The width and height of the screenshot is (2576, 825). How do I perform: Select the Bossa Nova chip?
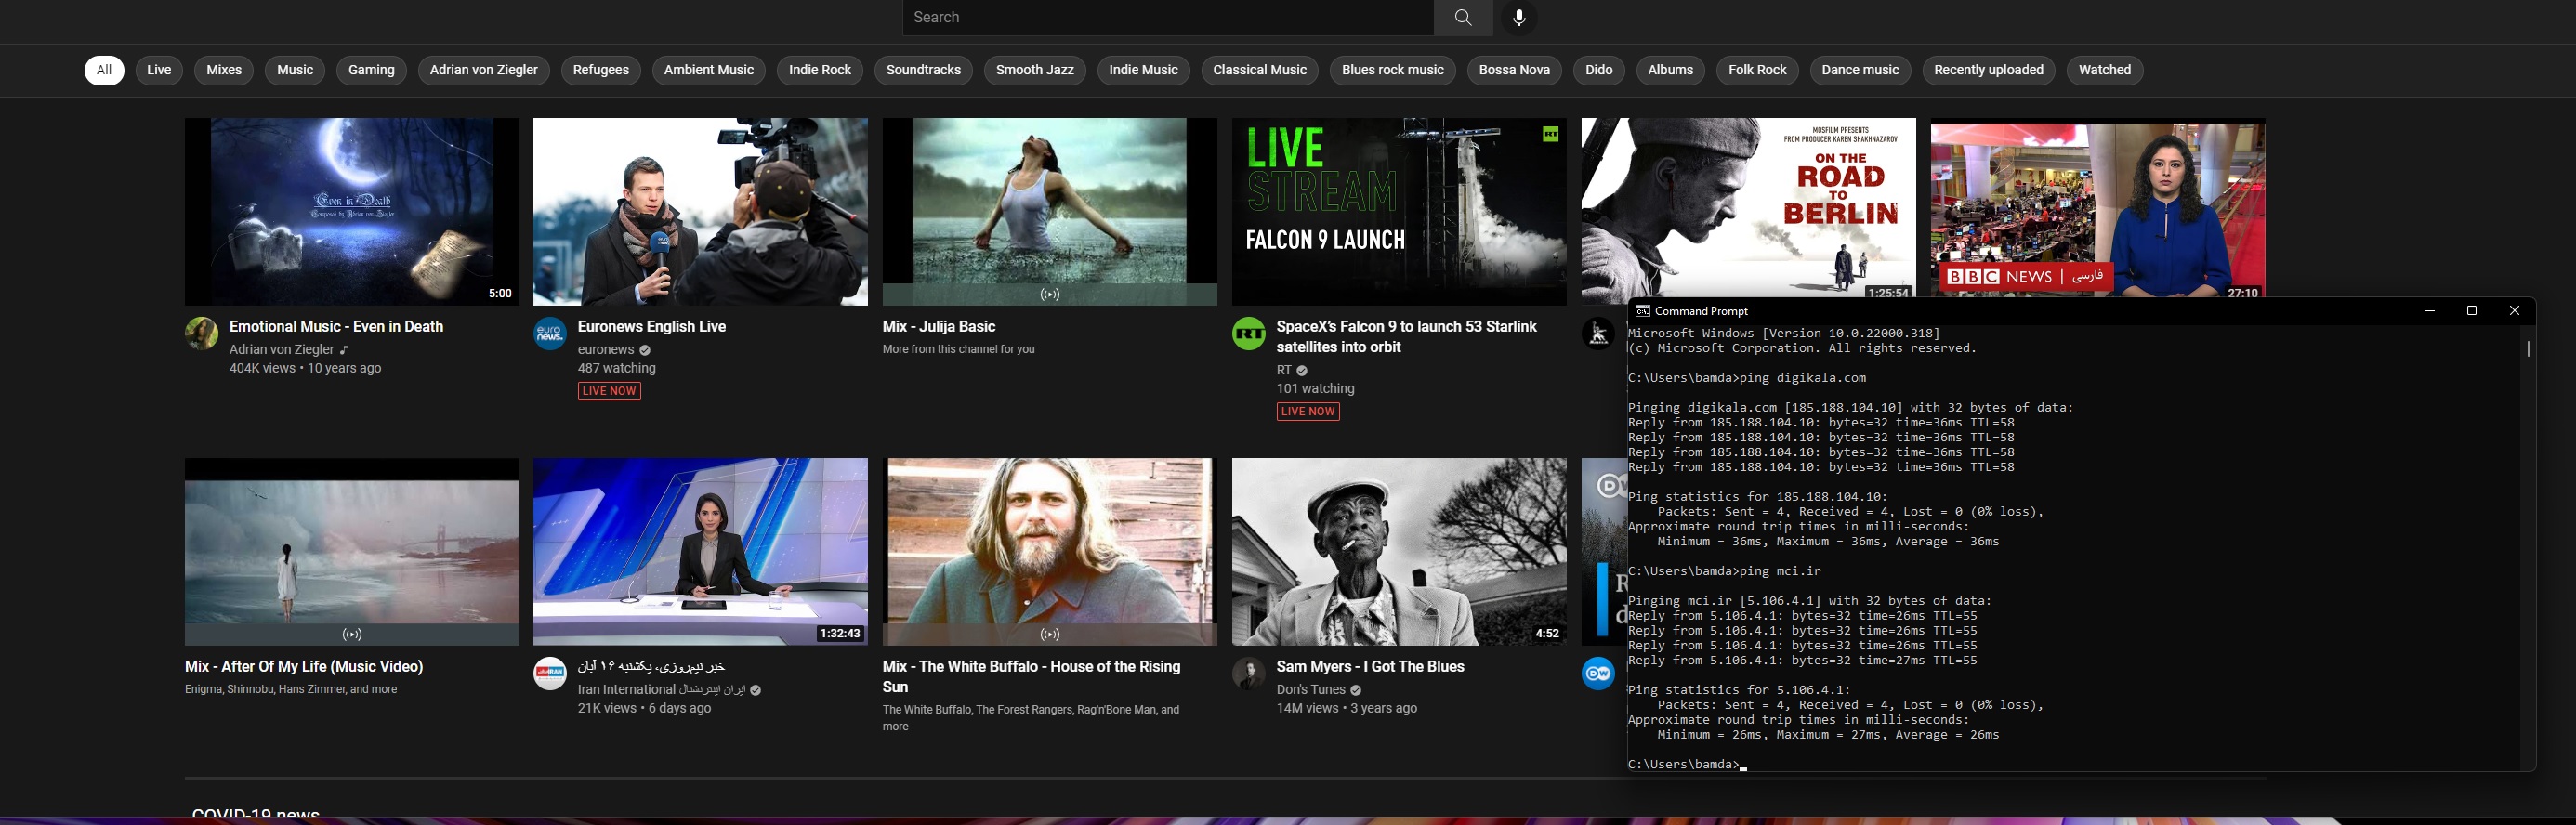pyautogui.click(x=1514, y=70)
